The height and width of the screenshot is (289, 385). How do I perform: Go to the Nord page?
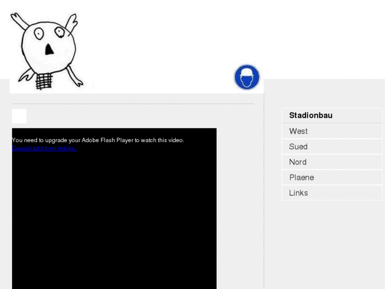pyautogui.click(x=332, y=162)
